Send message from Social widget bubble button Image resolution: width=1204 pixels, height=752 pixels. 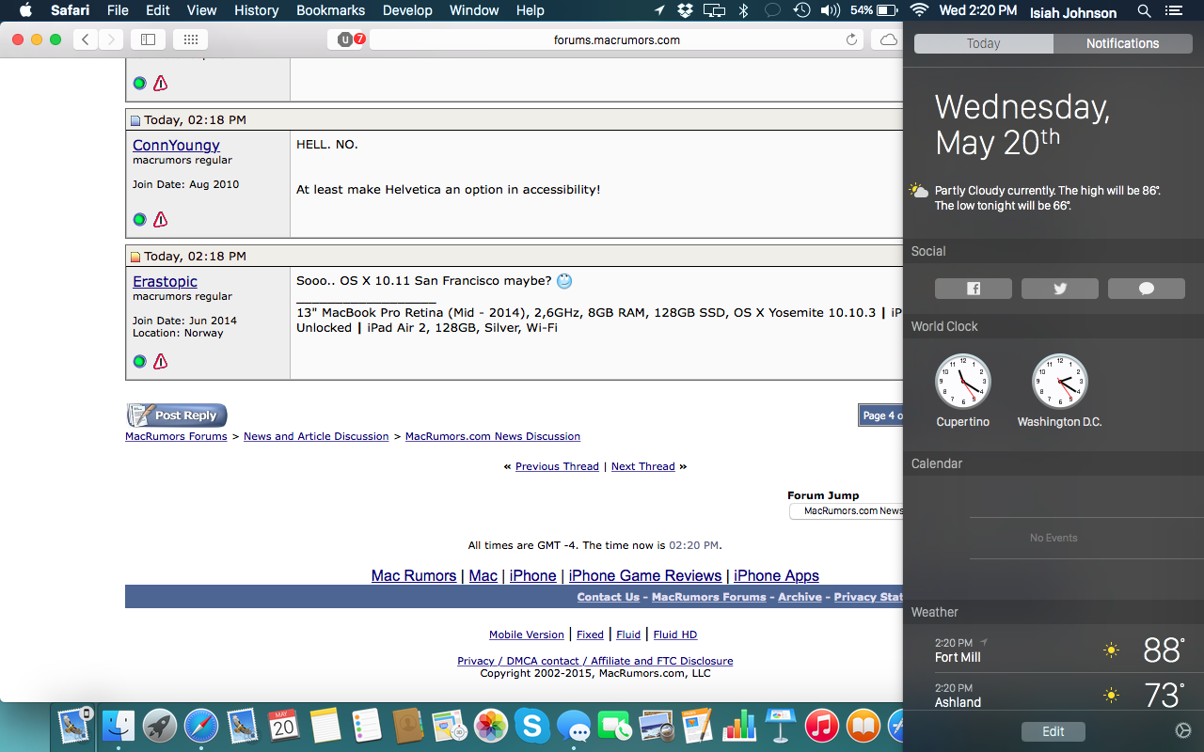click(1147, 289)
